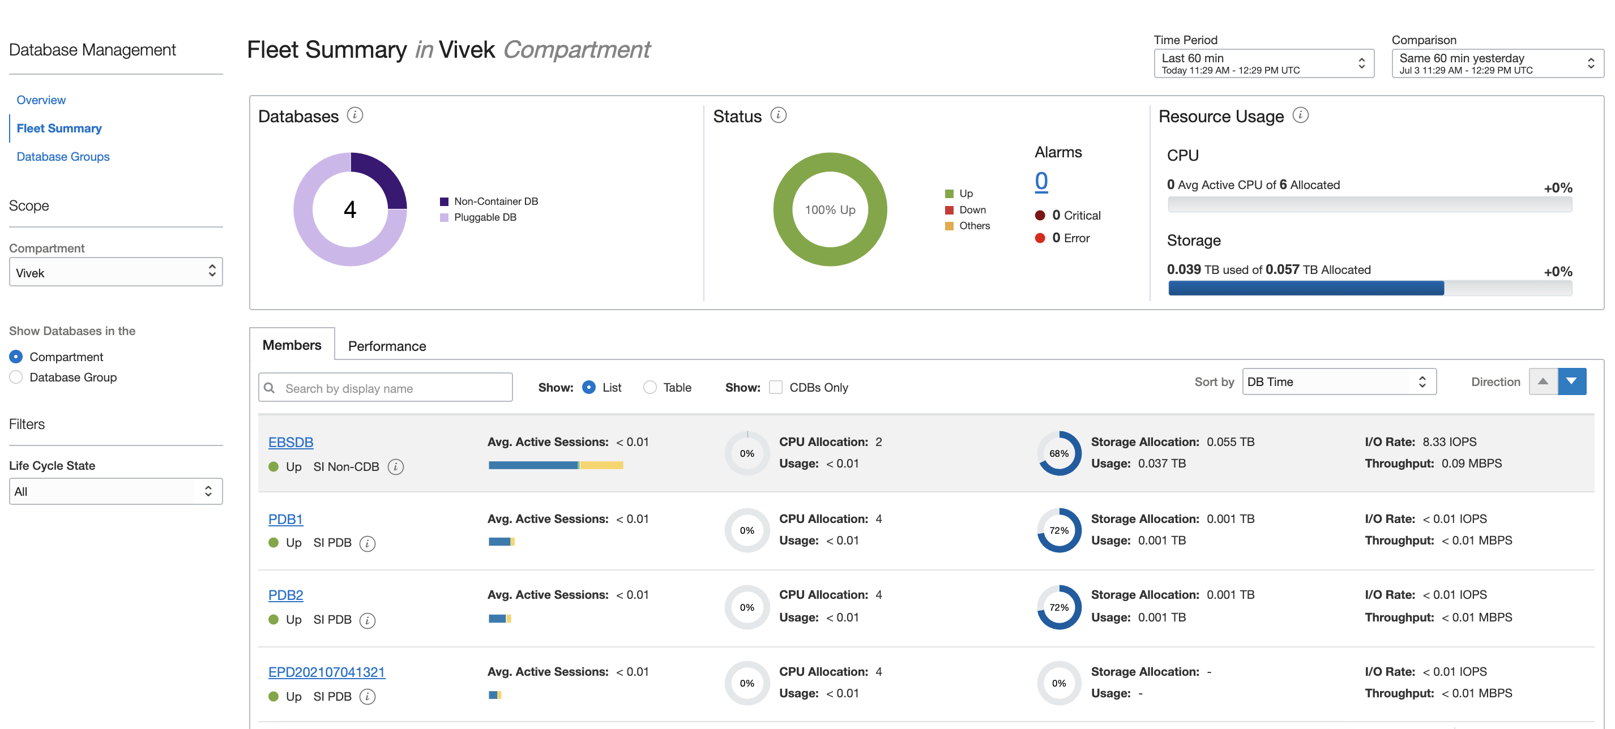Click info icon beside PDB1 SI PDB
This screenshot has width=1615, height=729.
pyautogui.click(x=368, y=543)
